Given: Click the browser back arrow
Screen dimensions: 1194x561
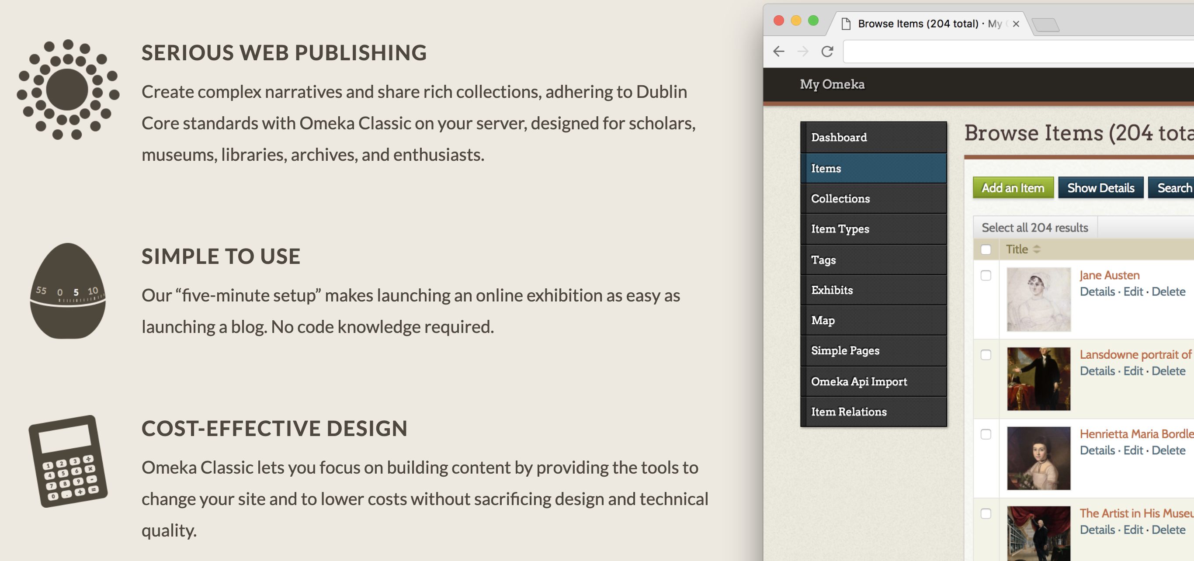Looking at the screenshot, I should pyautogui.click(x=779, y=51).
